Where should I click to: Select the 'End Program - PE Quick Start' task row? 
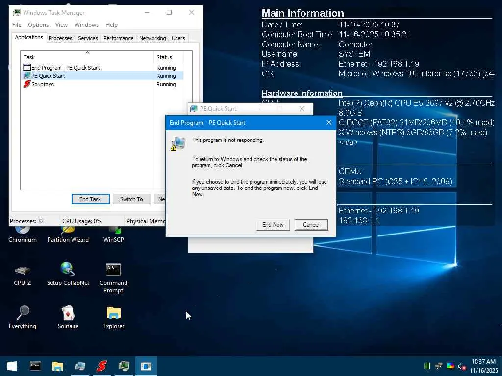pos(102,68)
